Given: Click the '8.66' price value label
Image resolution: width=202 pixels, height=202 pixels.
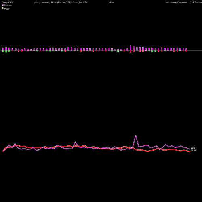Looking at the screenshot, I should pos(194,151).
